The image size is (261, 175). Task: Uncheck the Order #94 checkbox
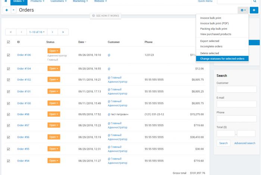tap(9, 161)
